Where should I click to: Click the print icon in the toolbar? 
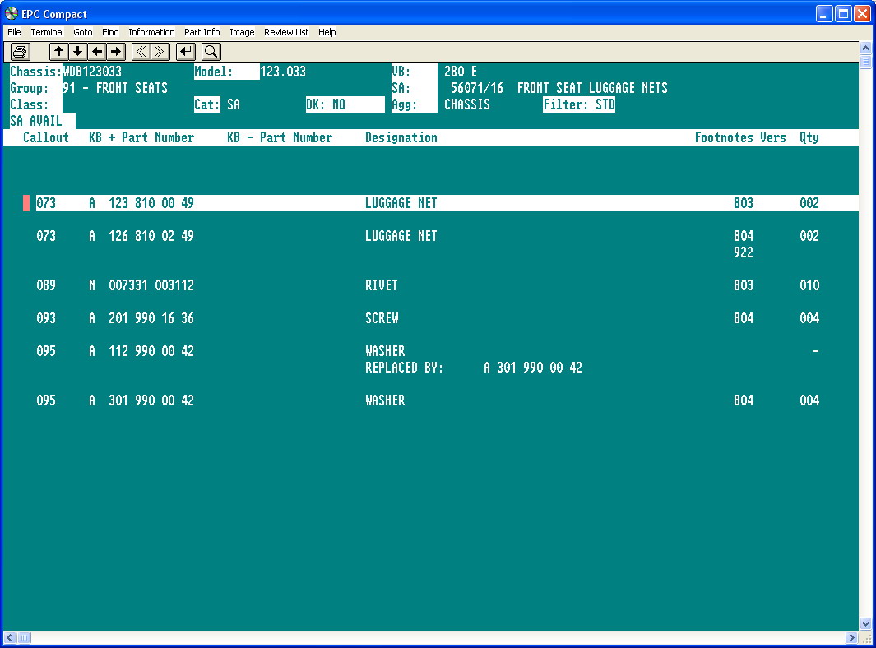(20, 52)
